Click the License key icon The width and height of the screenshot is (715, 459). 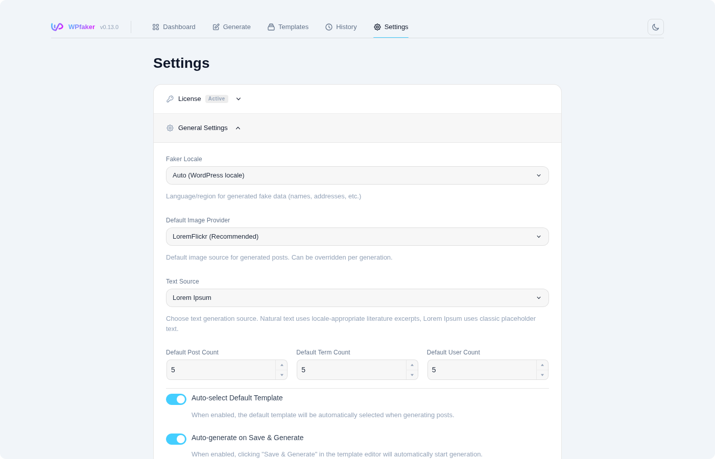click(170, 99)
